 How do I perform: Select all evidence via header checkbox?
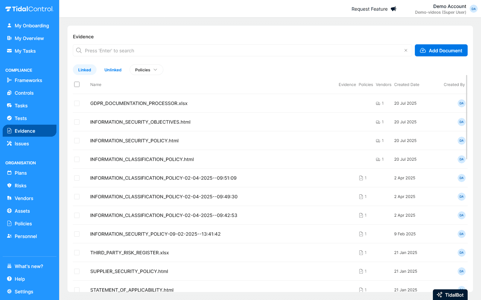tap(77, 84)
